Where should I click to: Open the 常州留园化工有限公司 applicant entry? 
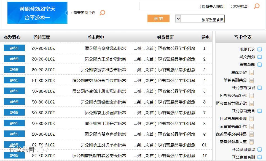point(106,113)
